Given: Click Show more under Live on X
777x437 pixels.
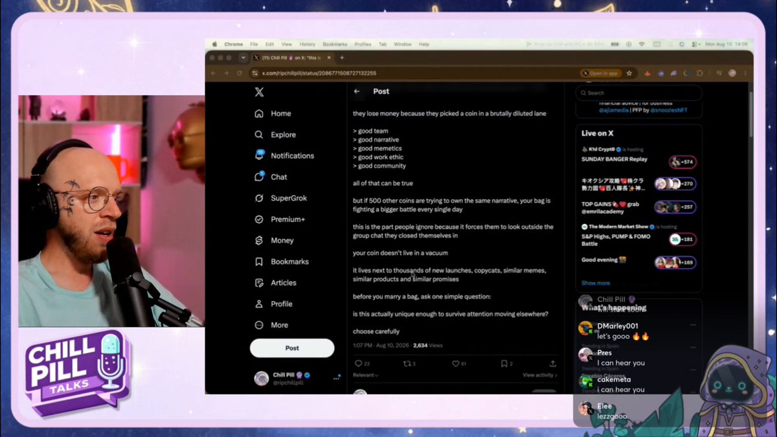Looking at the screenshot, I should (x=596, y=283).
